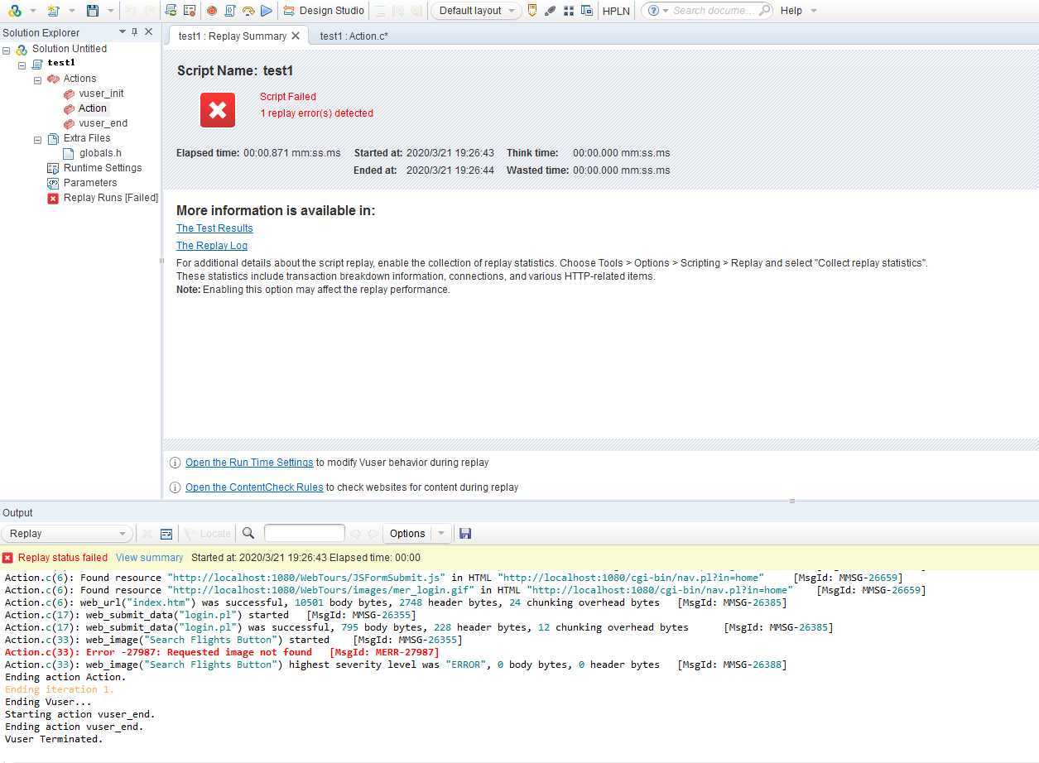Open the dropdown arrow next to Save
This screenshot has width=1039, height=763.
tap(109, 11)
